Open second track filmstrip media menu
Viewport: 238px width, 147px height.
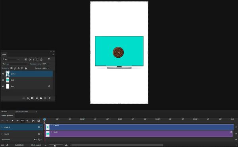coord(40,134)
